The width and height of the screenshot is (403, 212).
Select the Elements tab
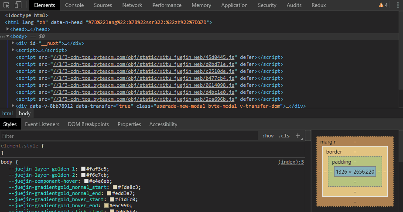pyautogui.click(x=44, y=5)
